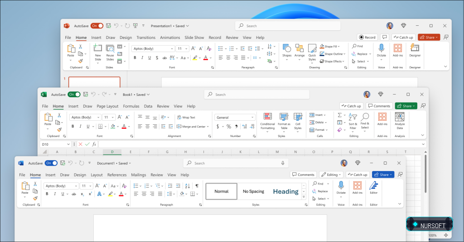
Task: Toggle Bold in Excel Font group
Action: 73,127
